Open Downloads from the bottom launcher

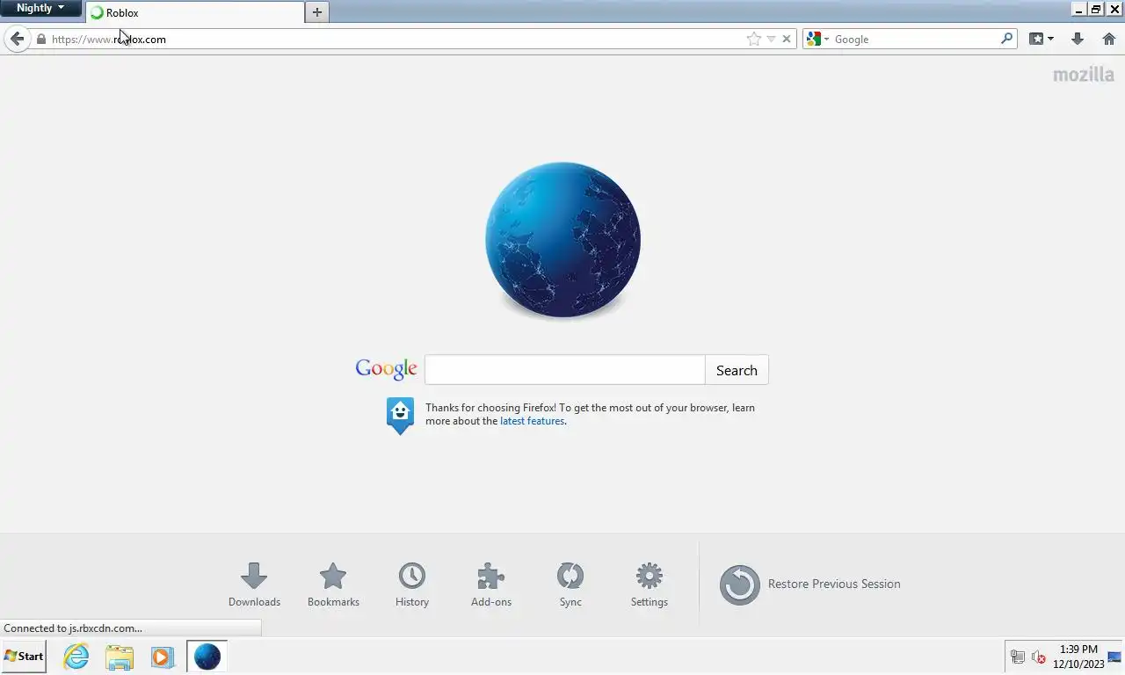click(x=254, y=584)
